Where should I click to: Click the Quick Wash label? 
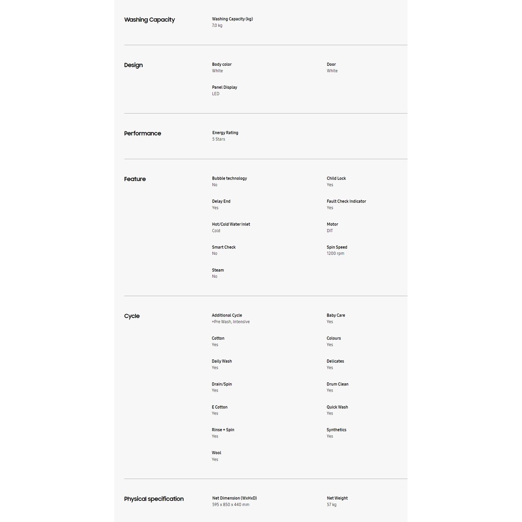(x=337, y=407)
